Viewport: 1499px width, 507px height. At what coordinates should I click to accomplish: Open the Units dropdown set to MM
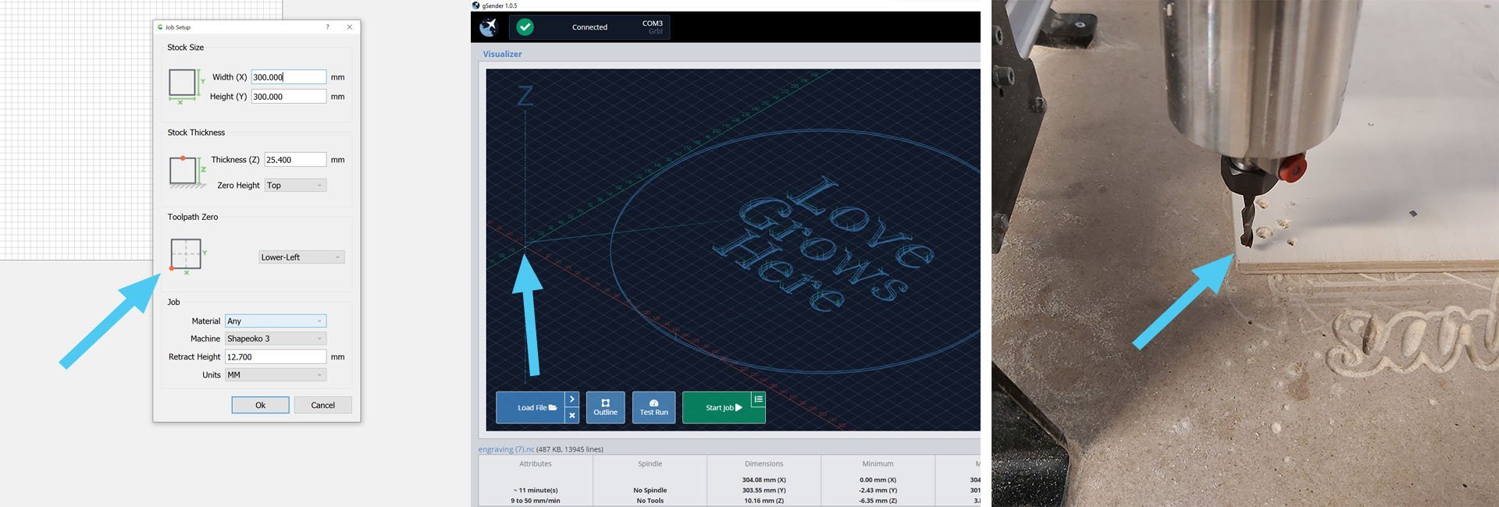click(276, 375)
